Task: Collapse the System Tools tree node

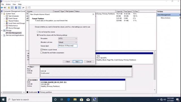Action: pos(2,14)
